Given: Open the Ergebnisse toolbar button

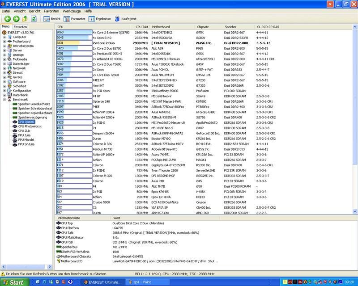Looking at the screenshot, I should [99, 19].
